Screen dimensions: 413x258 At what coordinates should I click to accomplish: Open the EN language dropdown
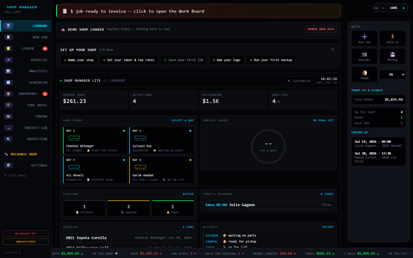tap(393, 75)
